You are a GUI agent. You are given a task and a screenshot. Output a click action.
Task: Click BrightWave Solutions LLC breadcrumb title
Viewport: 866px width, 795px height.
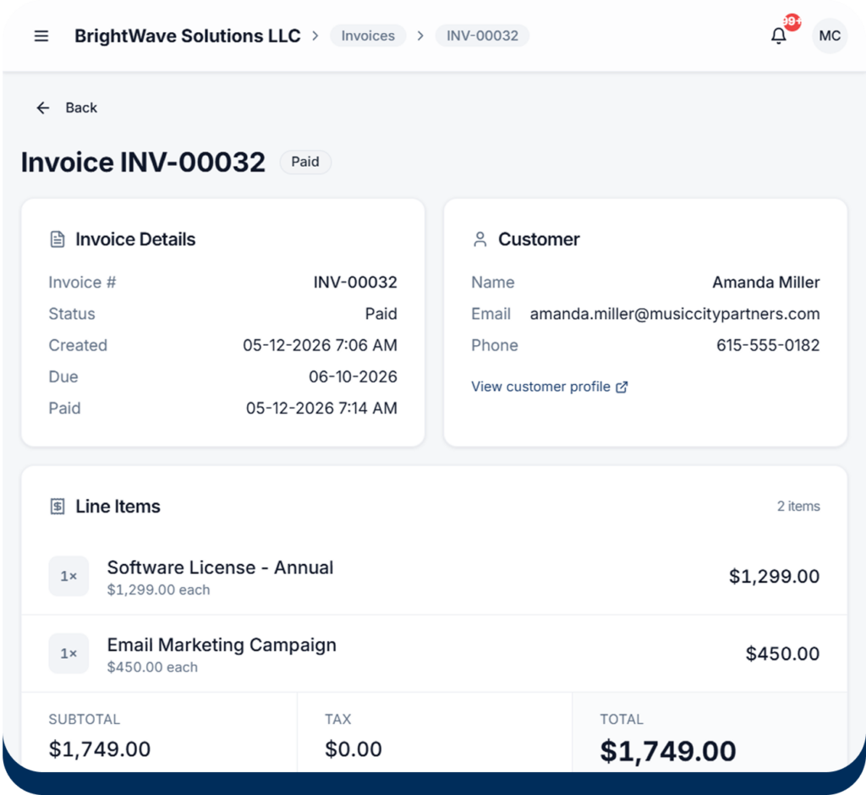(187, 36)
